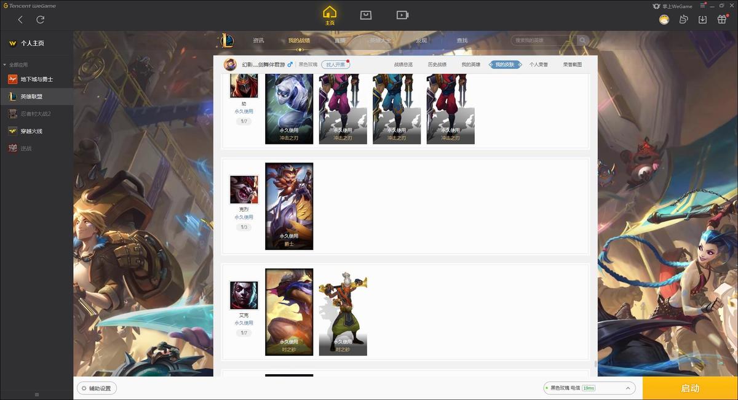Switch to the 历史战绩 sub-tab
This screenshot has height=400, width=738.
click(437, 65)
